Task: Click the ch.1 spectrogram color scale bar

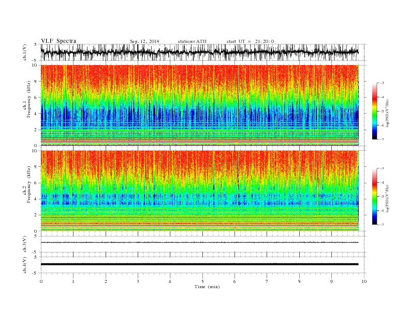Action: click(x=374, y=112)
